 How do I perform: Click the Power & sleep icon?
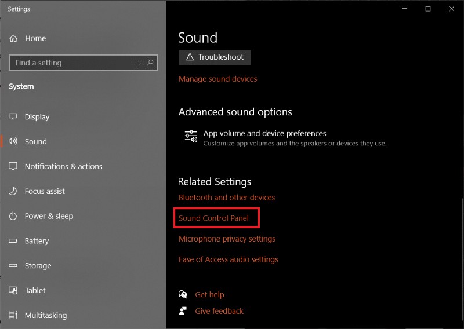(13, 216)
